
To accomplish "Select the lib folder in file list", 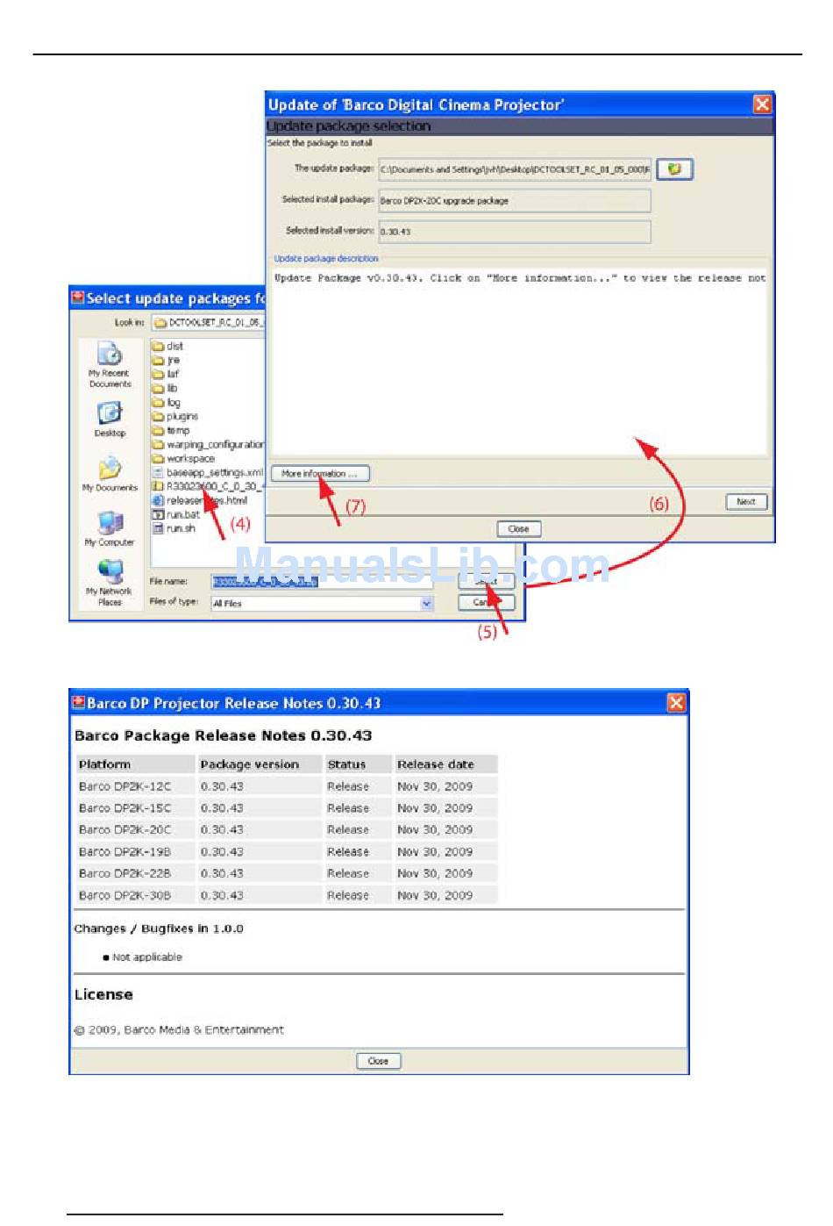I will [165, 388].
